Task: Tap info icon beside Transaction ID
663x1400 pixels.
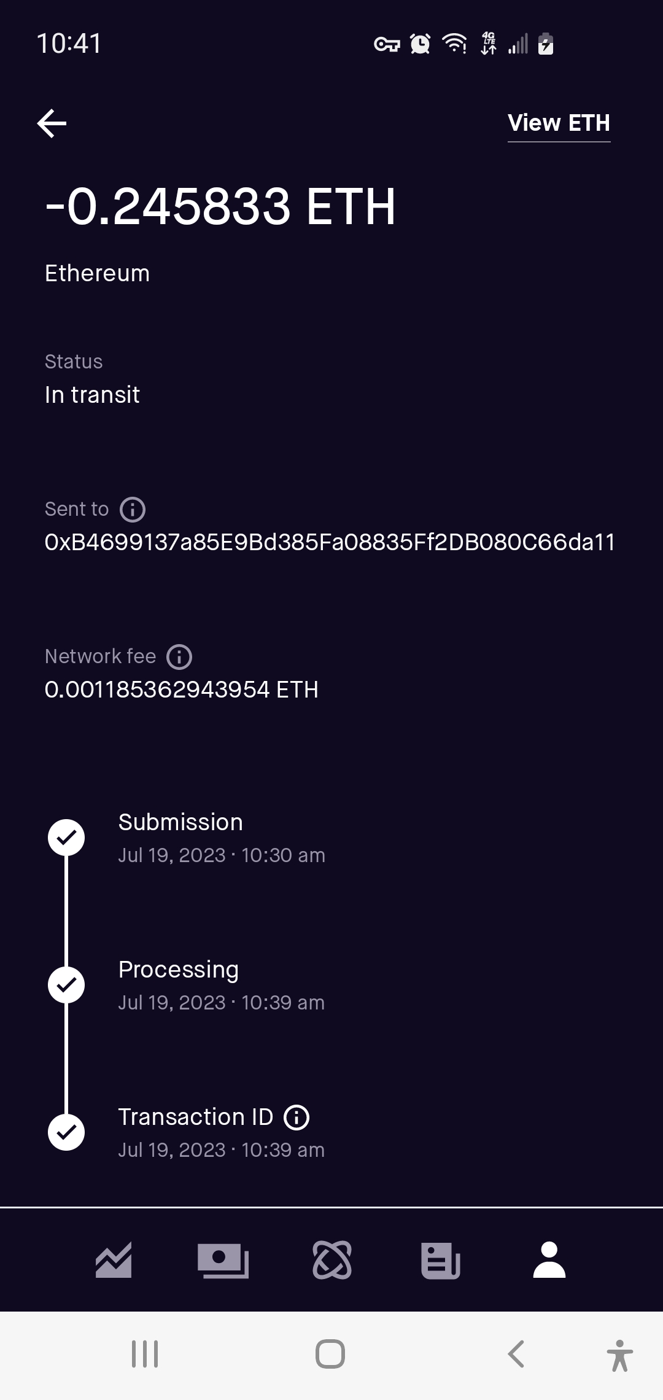Action: point(297,1117)
